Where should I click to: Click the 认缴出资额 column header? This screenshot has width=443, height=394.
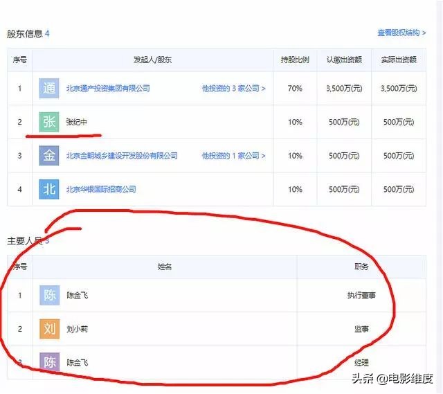click(344, 60)
